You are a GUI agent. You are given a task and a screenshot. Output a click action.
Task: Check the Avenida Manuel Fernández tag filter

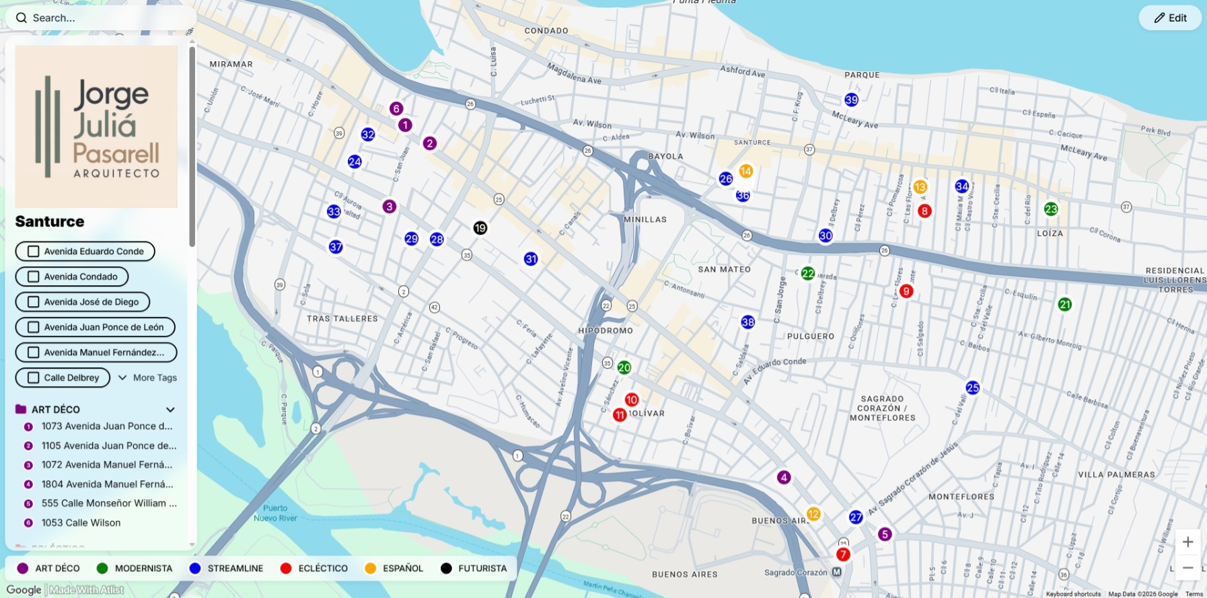coord(33,352)
